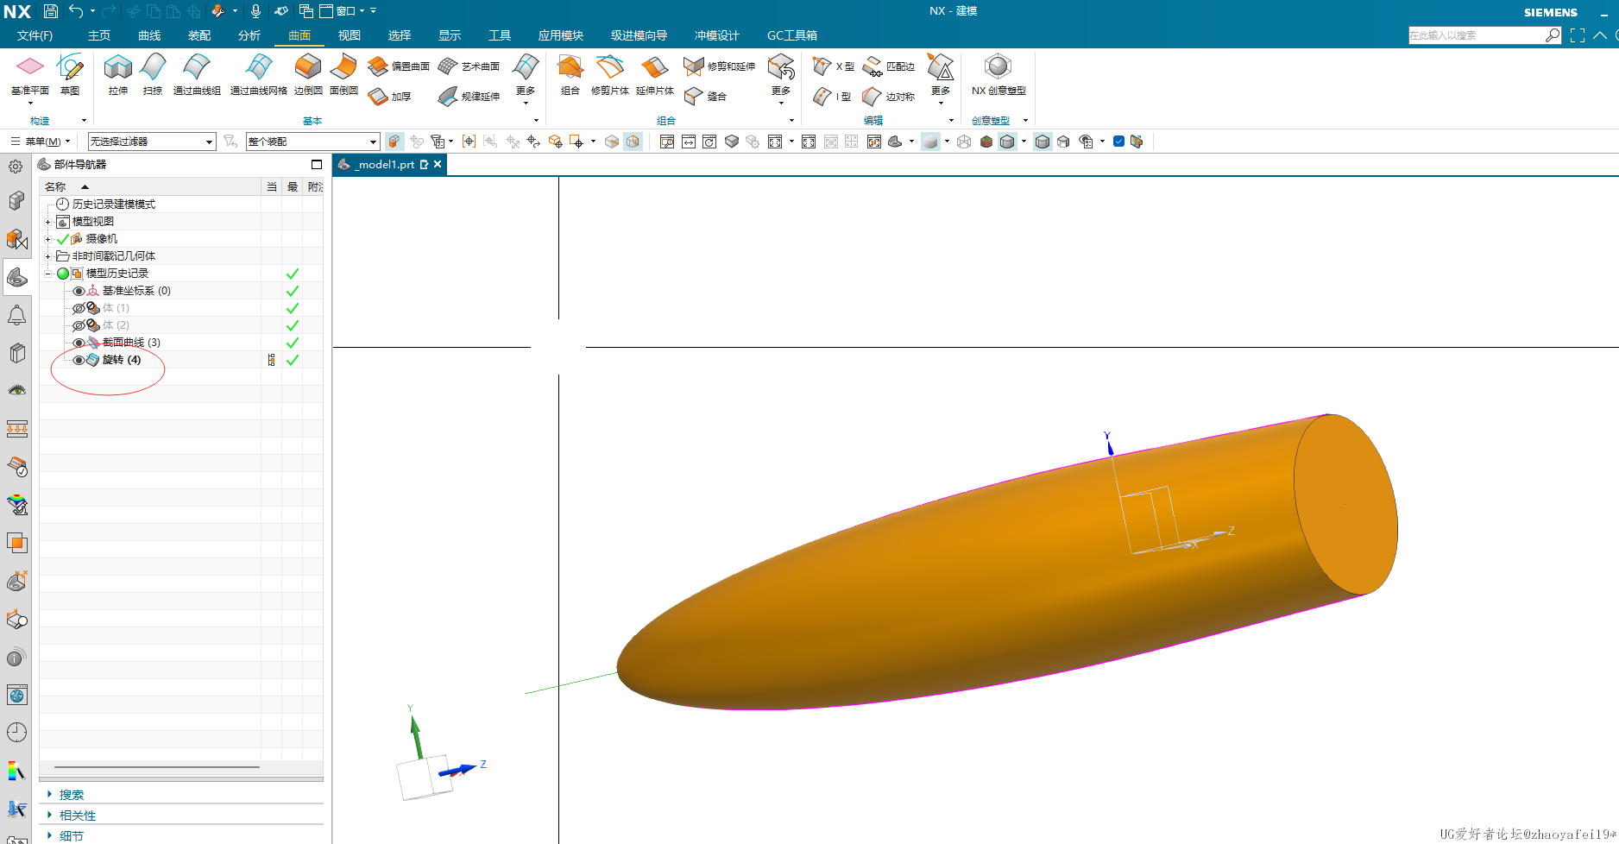The width and height of the screenshot is (1619, 844).
Task: Toggle the 摄像机 checkmark in navigator
Action: pyautogui.click(x=63, y=239)
